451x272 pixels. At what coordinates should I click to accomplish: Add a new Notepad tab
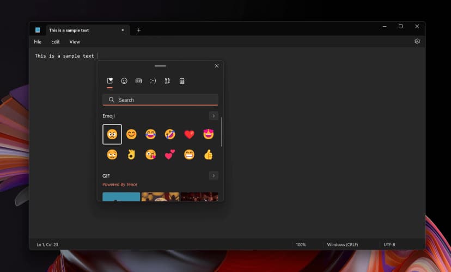coord(139,30)
